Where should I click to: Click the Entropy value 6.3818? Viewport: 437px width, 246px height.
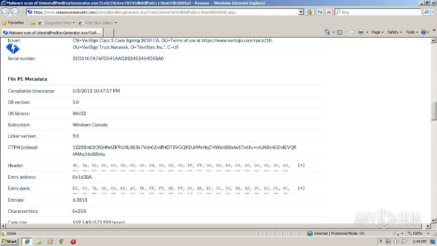point(80,200)
